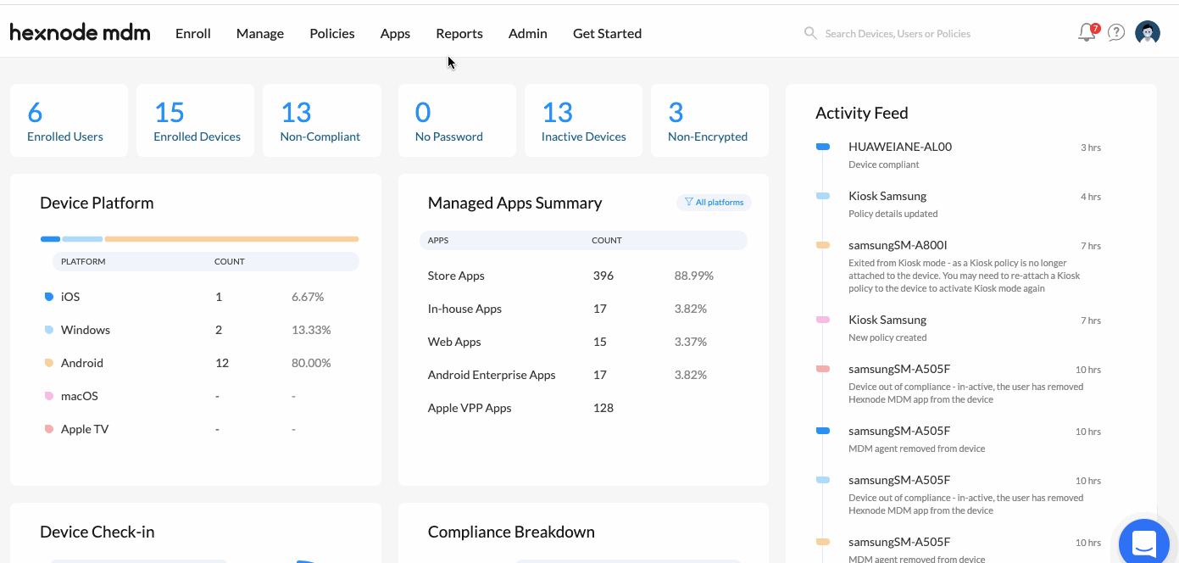
Task: Go to the Apps tab
Action: coord(395,34)
